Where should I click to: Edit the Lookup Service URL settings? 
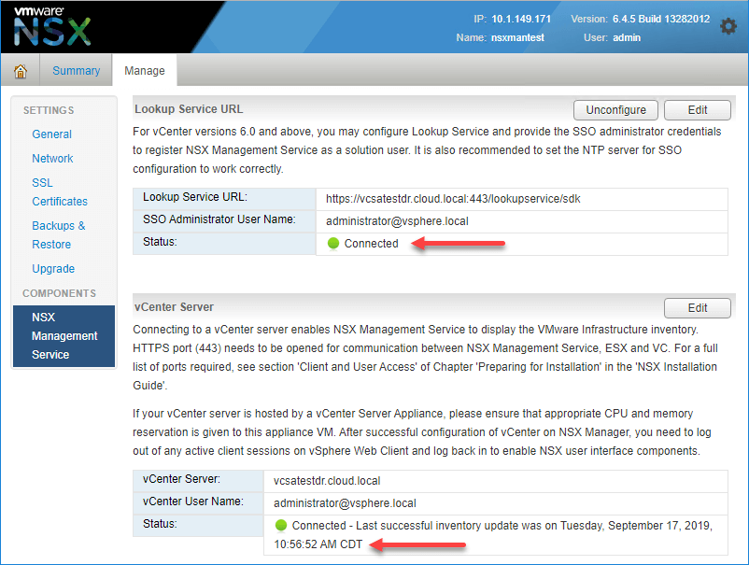click(697, 110)
